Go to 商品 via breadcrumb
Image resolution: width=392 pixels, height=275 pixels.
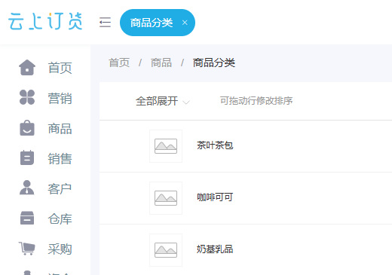[161, 63]
